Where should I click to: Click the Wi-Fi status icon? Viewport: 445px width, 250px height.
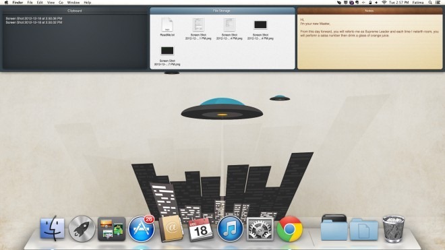point(384,3)
